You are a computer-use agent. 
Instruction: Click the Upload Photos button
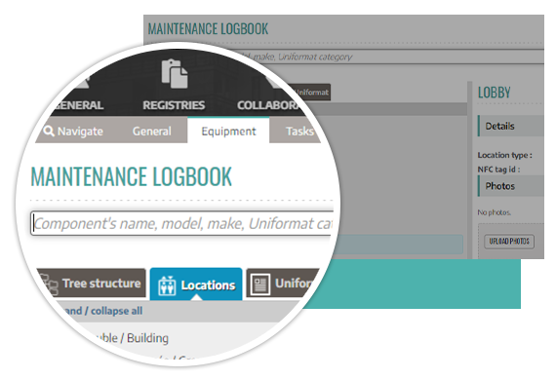[509, 242]
